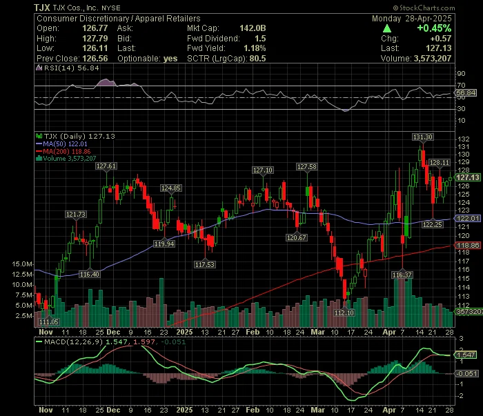483x416 pixels.
Task: Click the SCTR (LrgCap) value 80.5
Action: tap(257, 59)
